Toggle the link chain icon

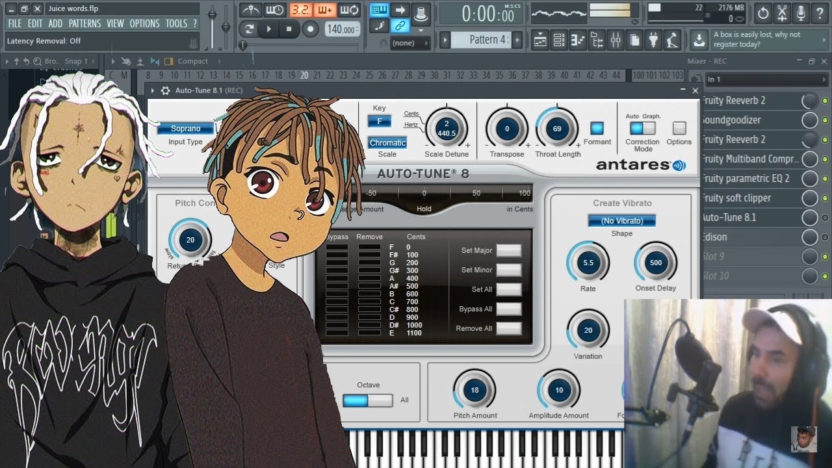(x=400, y=26)
